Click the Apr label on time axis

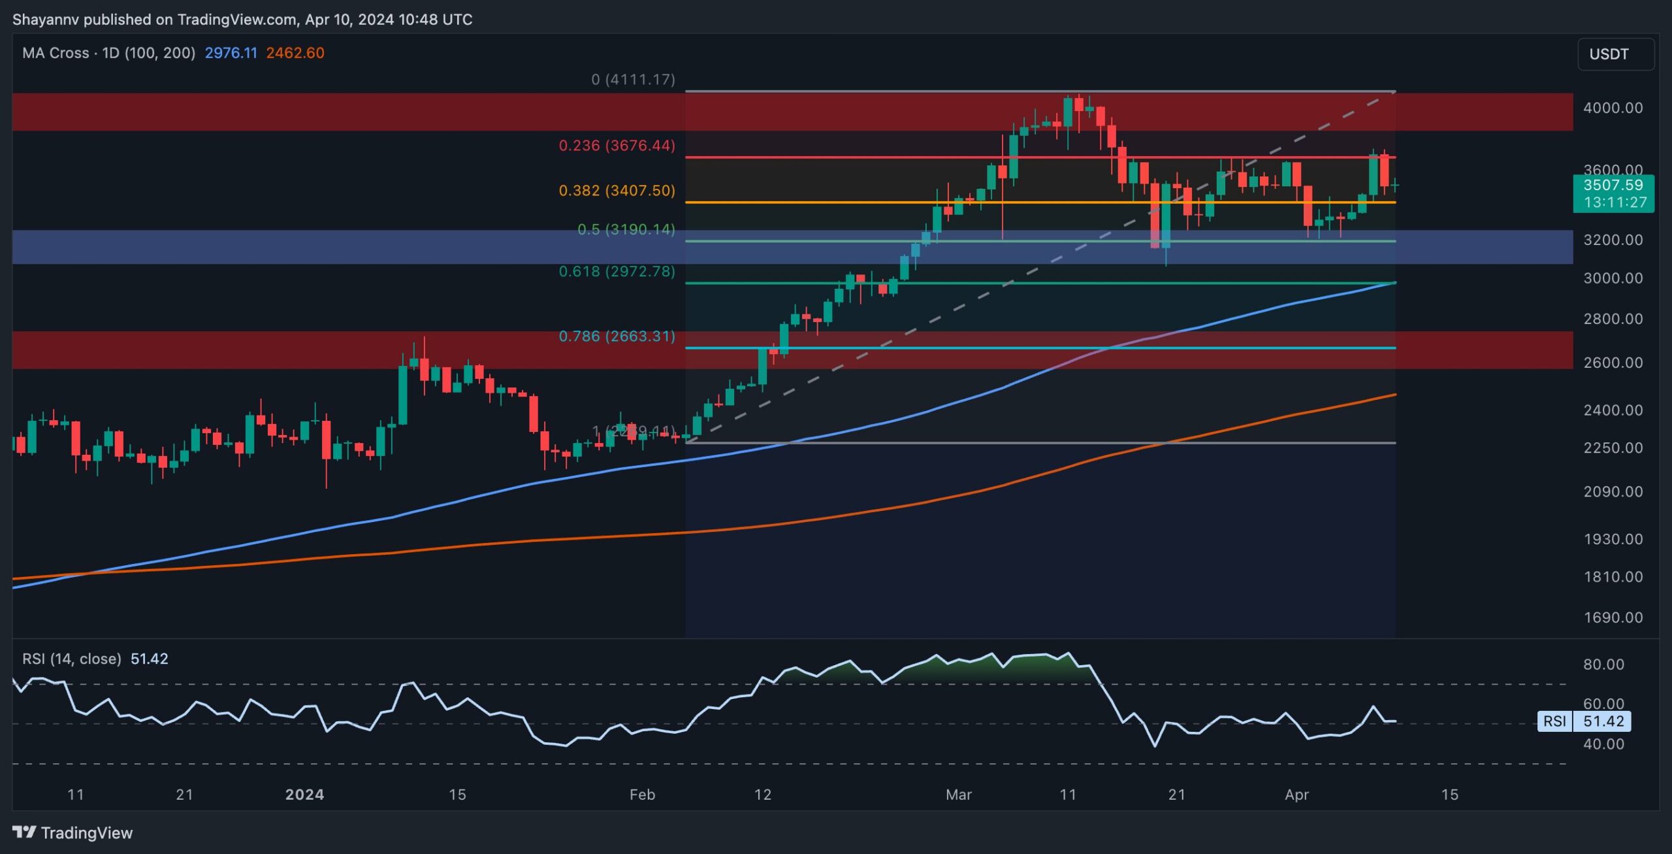[x=1296, y=795]
